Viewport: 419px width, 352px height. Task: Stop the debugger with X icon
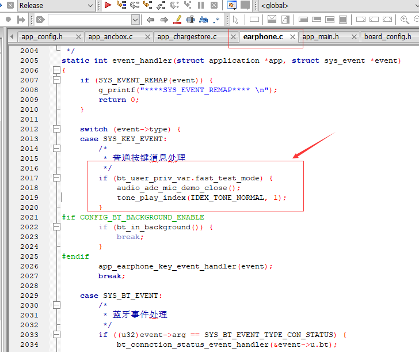[214, 5]
